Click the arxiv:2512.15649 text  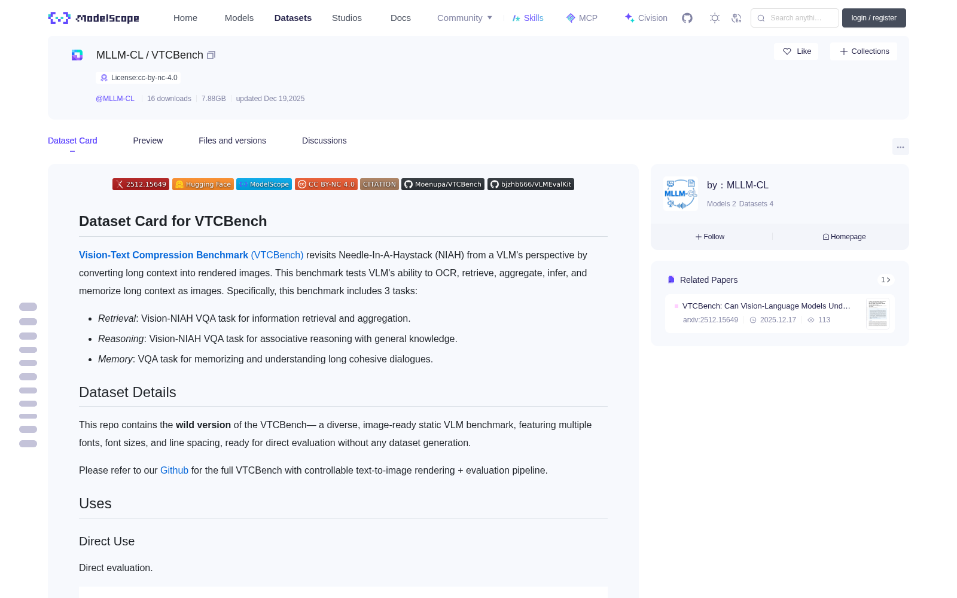pyautogui.click(x=711, y=320)
